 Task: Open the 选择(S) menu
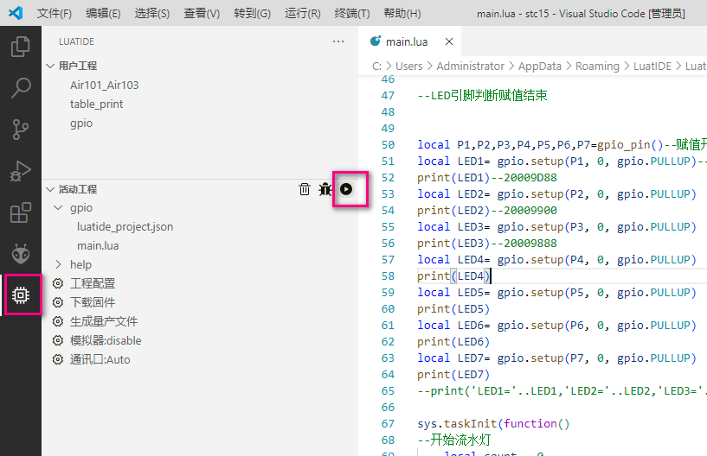pos(152,14)
